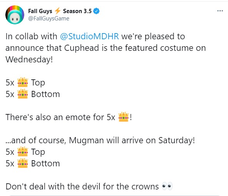Image resolution: width=228 pixels, height=196 pixels.
Task: Select the Fall Guys display name
Action: (x=40, y=11)
